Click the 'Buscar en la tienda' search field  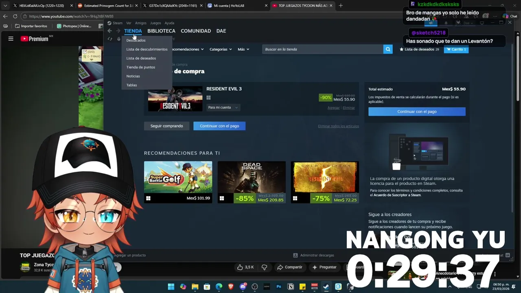point(323,49)
